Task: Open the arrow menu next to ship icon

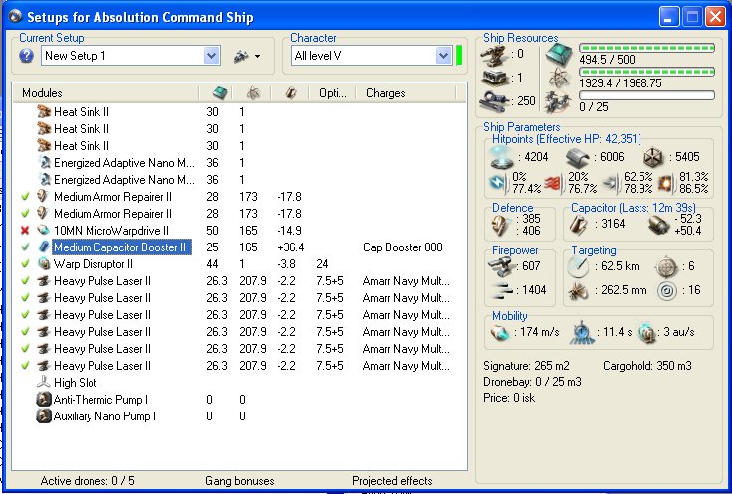Action: click(257, 57)
